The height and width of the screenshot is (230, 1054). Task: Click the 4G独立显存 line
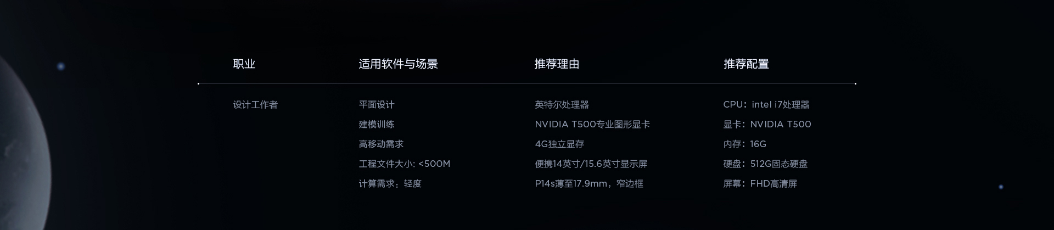pos(559,144)
